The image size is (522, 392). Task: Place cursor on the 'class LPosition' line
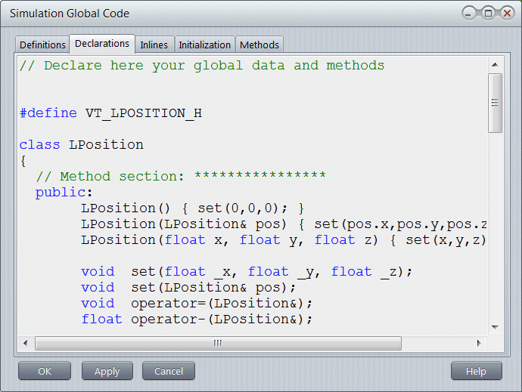82,144
